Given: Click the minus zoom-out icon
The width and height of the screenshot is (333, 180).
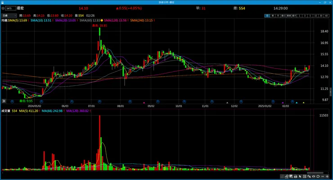Looking at the screenshot, I should 323,176.
